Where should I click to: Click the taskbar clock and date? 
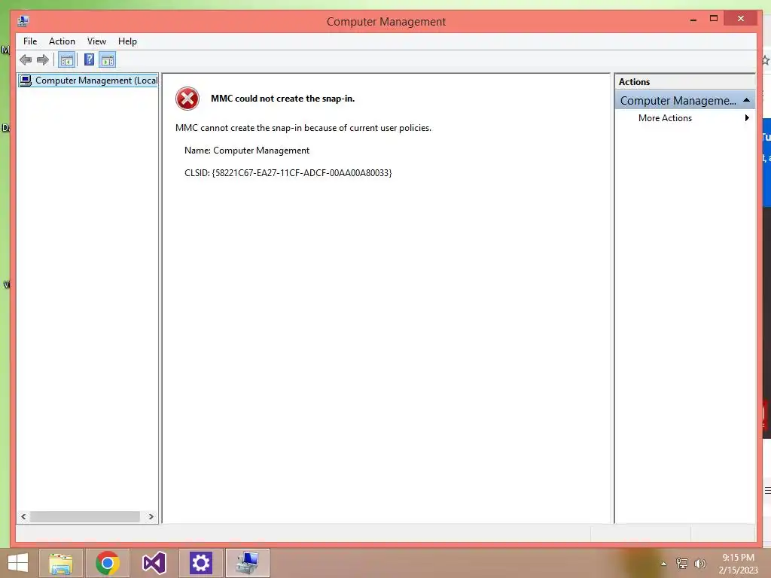click(x=738, y=564)
